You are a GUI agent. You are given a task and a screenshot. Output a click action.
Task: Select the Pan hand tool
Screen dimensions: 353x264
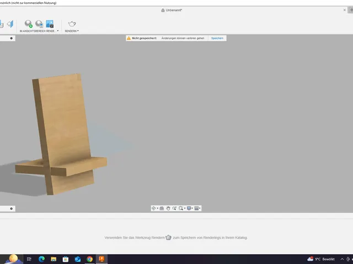tap(168, 208)
